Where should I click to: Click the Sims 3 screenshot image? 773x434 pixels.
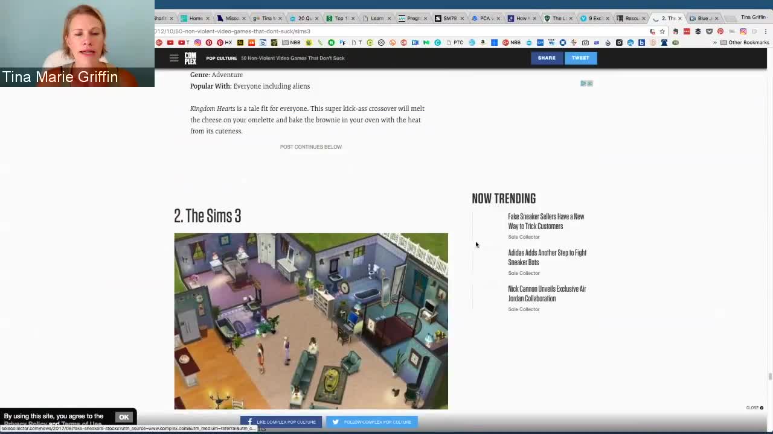point(311,321)
